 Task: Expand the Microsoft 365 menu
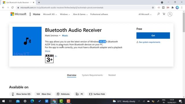coord(50,14)
